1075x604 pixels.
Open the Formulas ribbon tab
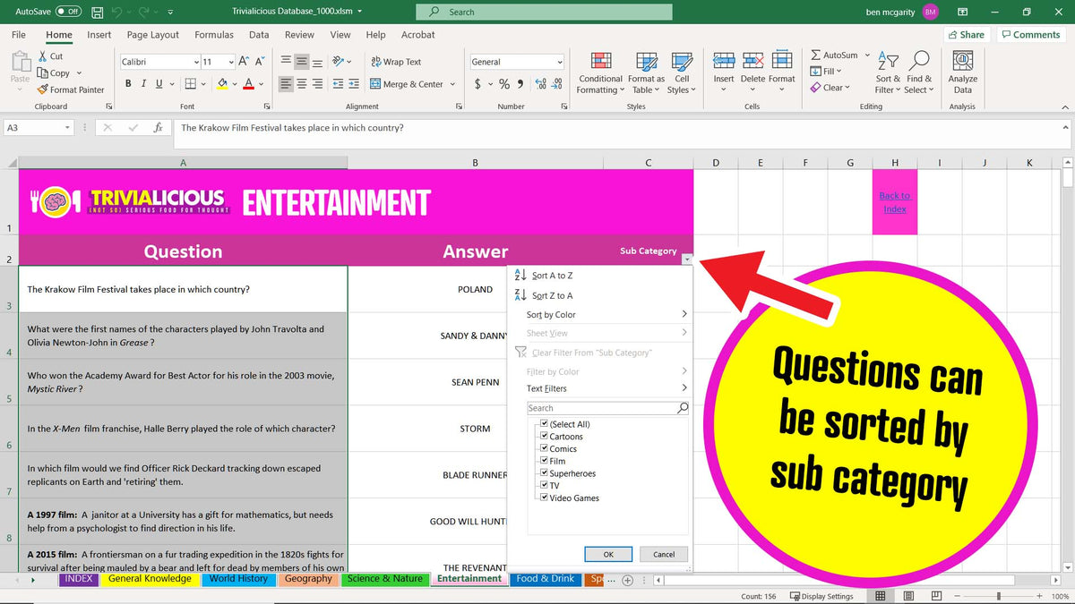(214, 35)
